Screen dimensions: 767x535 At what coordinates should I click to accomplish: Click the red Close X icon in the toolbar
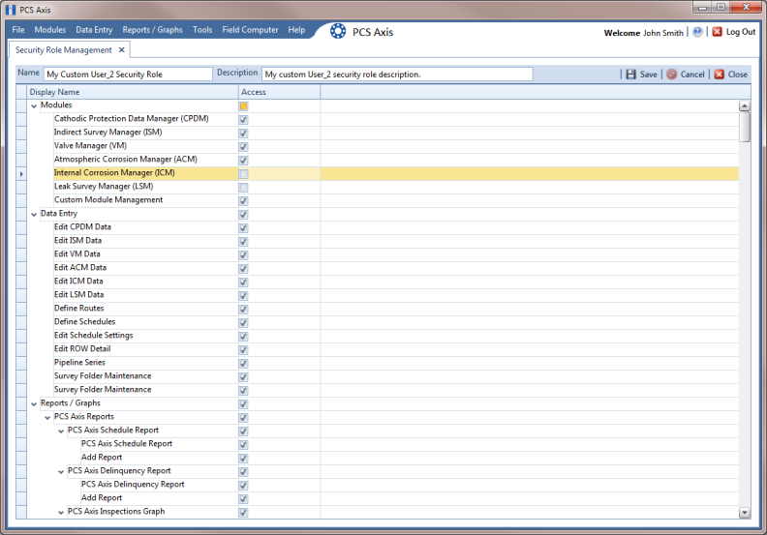pos(719,74)
